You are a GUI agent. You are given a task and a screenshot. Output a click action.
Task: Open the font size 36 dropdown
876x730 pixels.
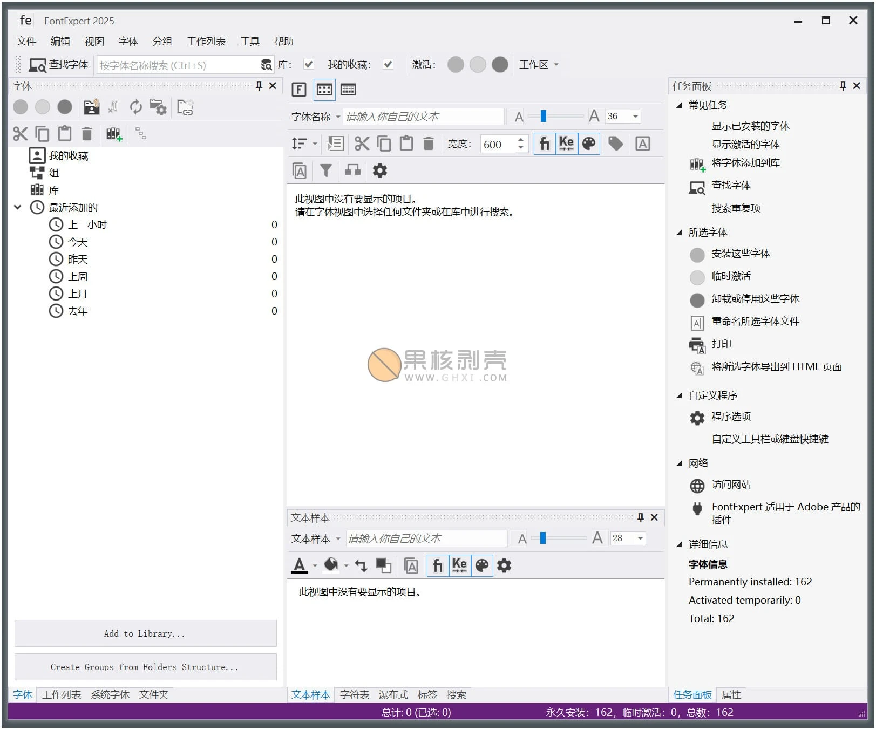pos(636,117)
